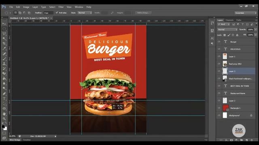Select the Eyedropper tool
This screenshot has height=145, width=259.
point(4,48)
